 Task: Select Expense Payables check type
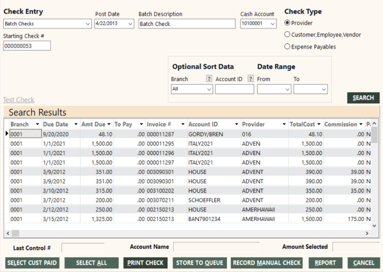(x=288, y=47)
